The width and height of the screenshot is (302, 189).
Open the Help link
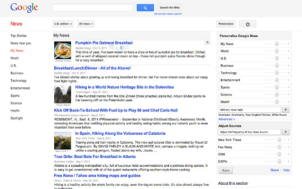click(286, 170)
